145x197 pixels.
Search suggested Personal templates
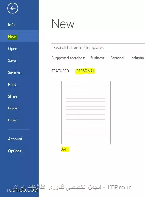117,58
